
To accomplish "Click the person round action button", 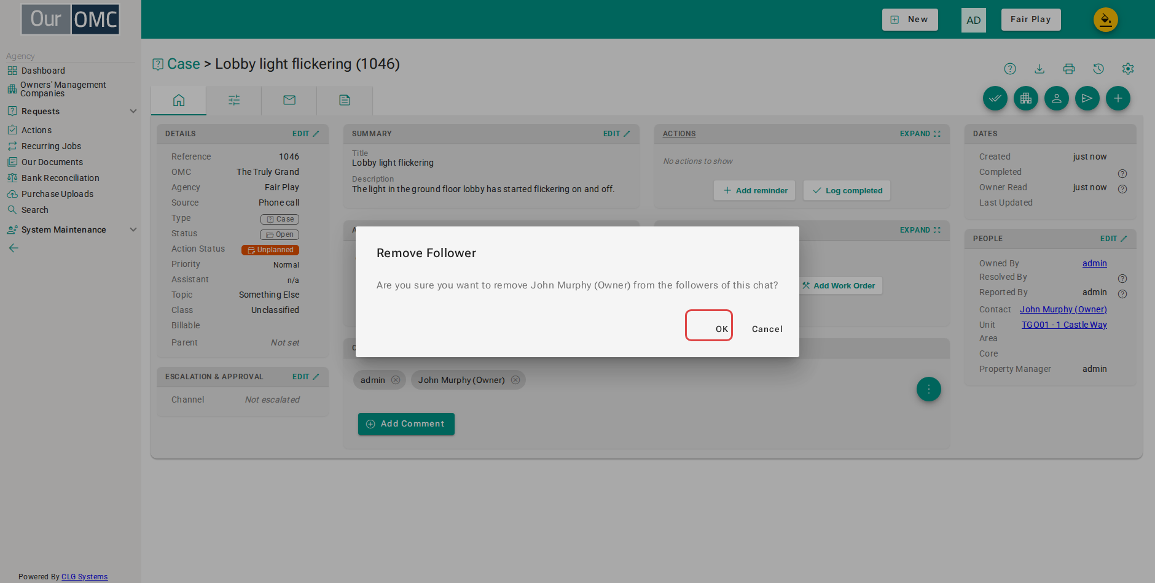I will [1057, 98].
